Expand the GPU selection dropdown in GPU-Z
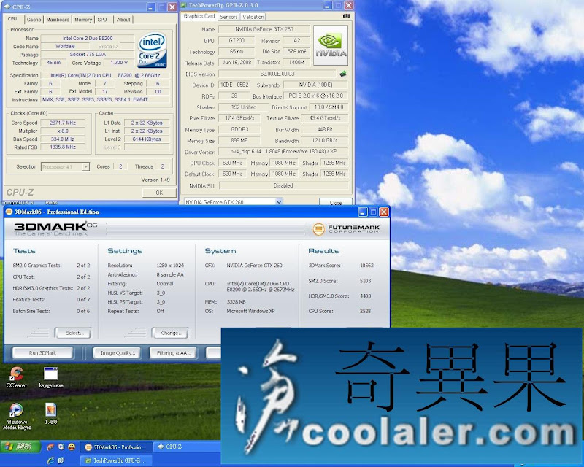Viewport: 584px width, 467px height. [x=279, y=202]
